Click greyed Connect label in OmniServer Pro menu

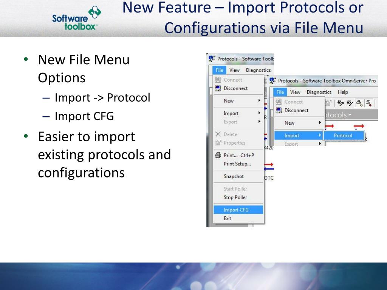pyautogui.click(x=293, y=102)
